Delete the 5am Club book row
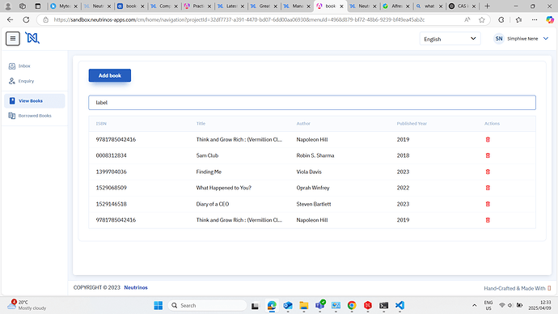Screen dimensions: 558x314 point(488,155)
